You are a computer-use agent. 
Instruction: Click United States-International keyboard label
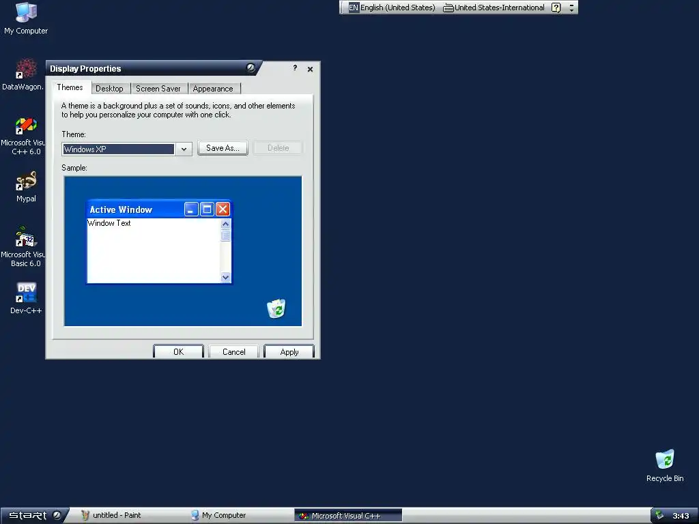[499, 8]
